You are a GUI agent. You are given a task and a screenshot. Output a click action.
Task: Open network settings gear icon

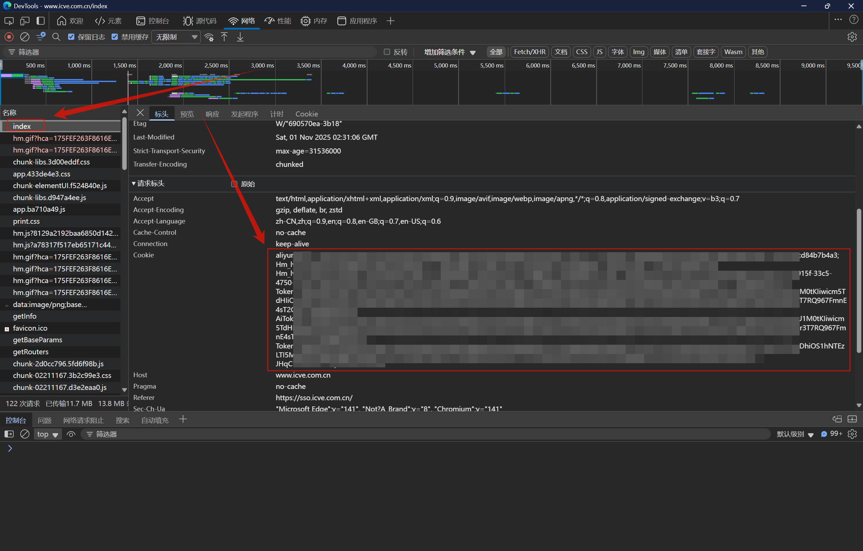pyautogui.click(x=852, y=37)
